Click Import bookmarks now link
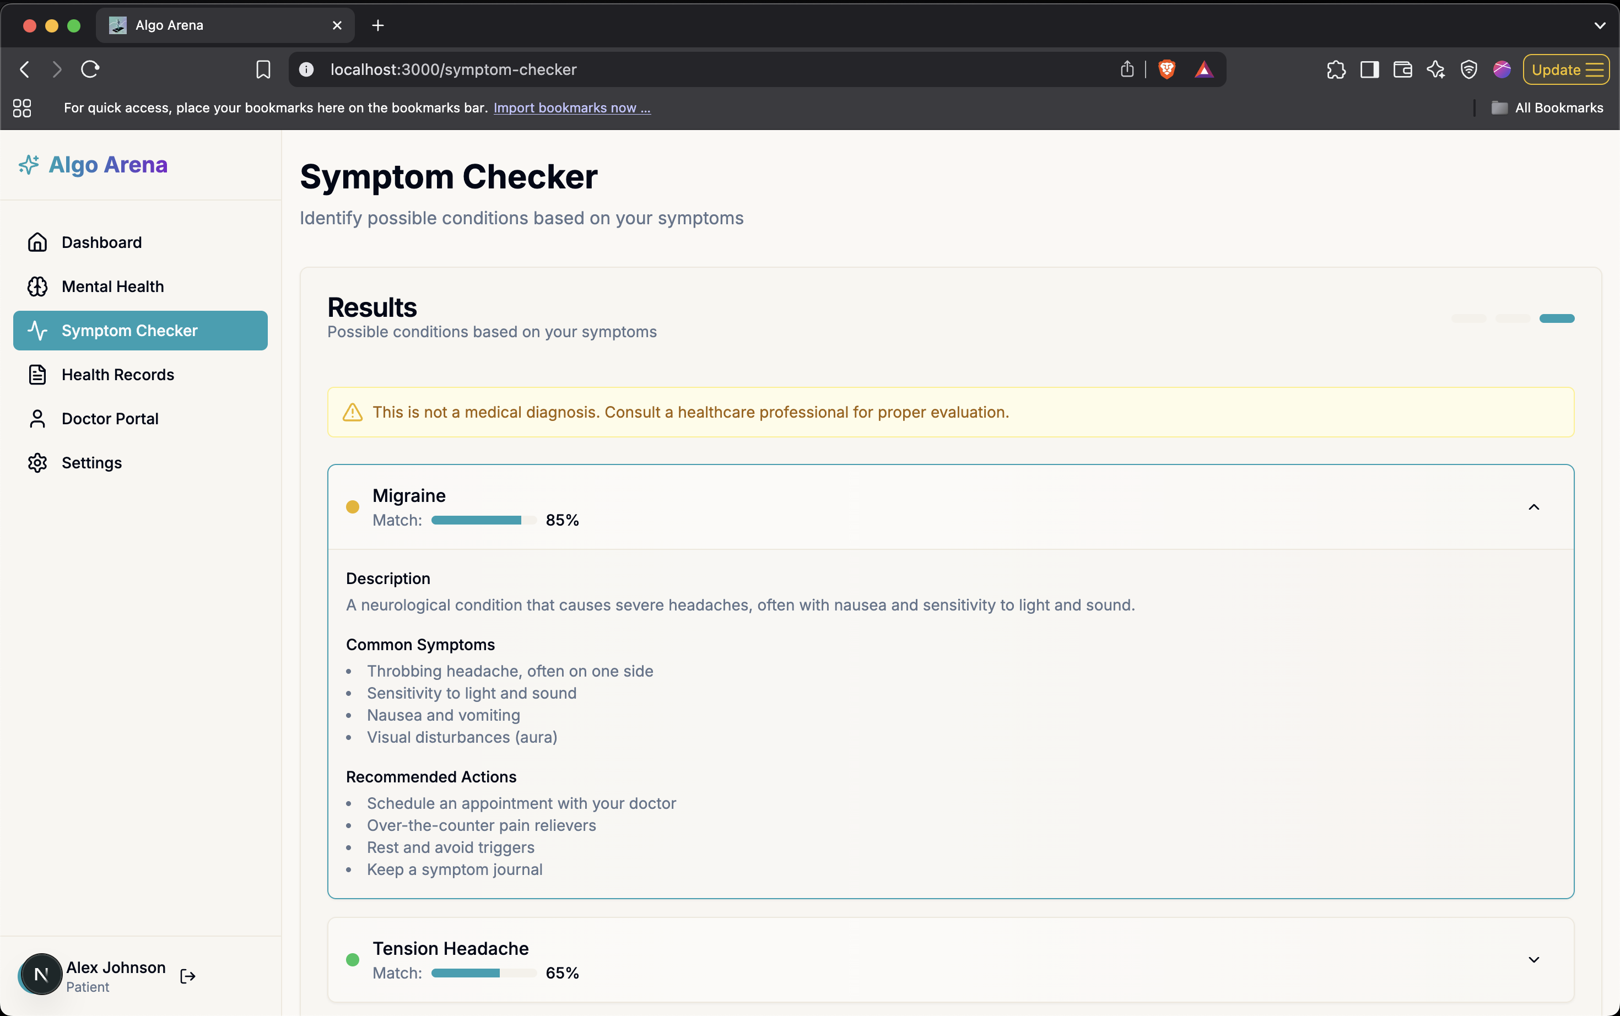 click(x=572, y=107)
